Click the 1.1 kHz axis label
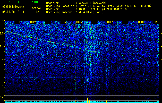Image resolution: width=162 pixels, height=103 pixels. point(2,33)
